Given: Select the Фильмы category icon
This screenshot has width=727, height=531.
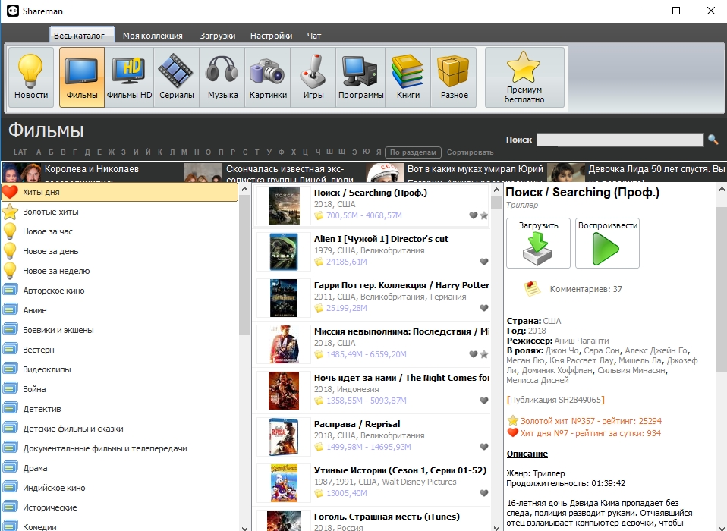Looking at the screenshot, I should coord(82,77).
